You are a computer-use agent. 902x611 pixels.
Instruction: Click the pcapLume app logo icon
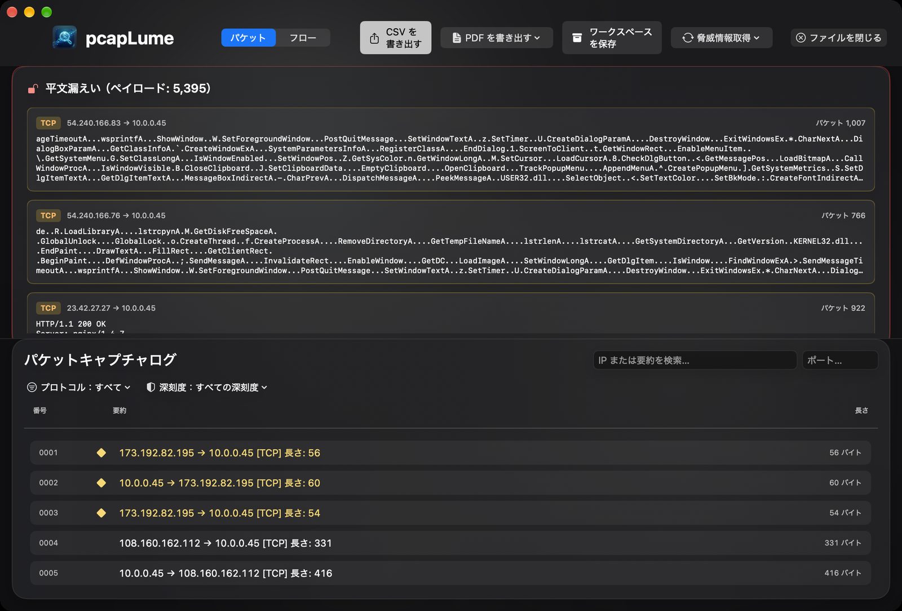(65, 37)
